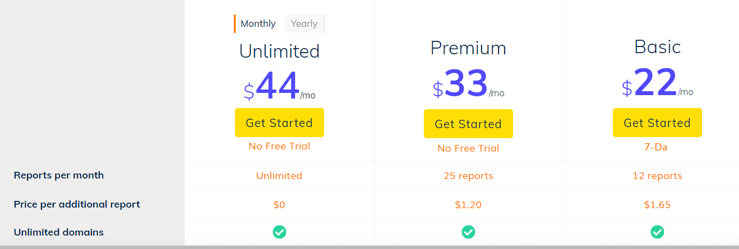
Task: Switch billing to the Monthly tab
Action: [x=258, y=24]
